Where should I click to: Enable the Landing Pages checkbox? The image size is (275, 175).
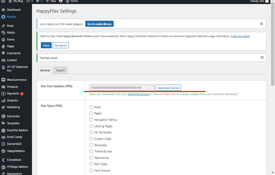[91, 126]
